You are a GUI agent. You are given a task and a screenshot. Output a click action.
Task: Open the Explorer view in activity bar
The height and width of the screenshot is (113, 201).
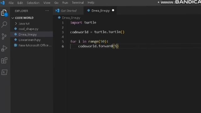click(4, 13)
